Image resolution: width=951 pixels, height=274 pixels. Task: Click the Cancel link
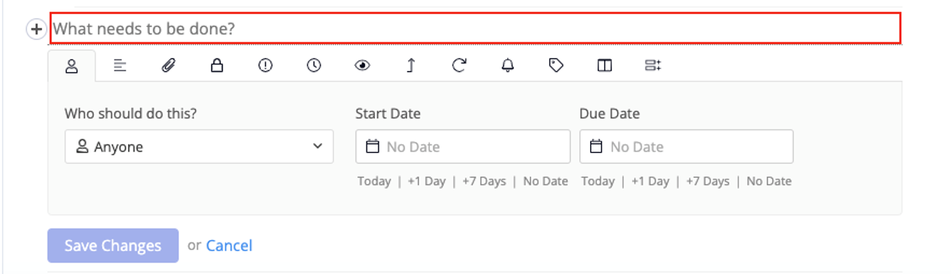[x=229, y=246]
